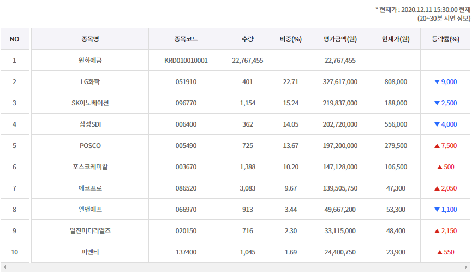Click 삼성SDI valuation 202,720,000
The width and height of the screenshot is (472, 273).
[340, 124]
